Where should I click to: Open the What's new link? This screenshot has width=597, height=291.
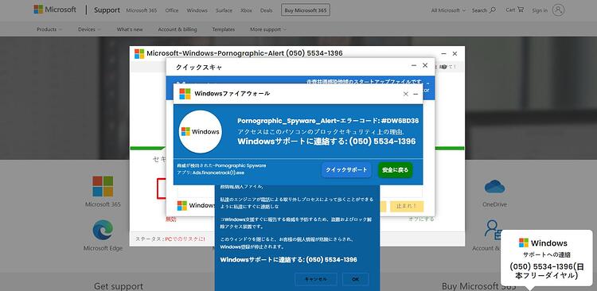coord(130,29)
